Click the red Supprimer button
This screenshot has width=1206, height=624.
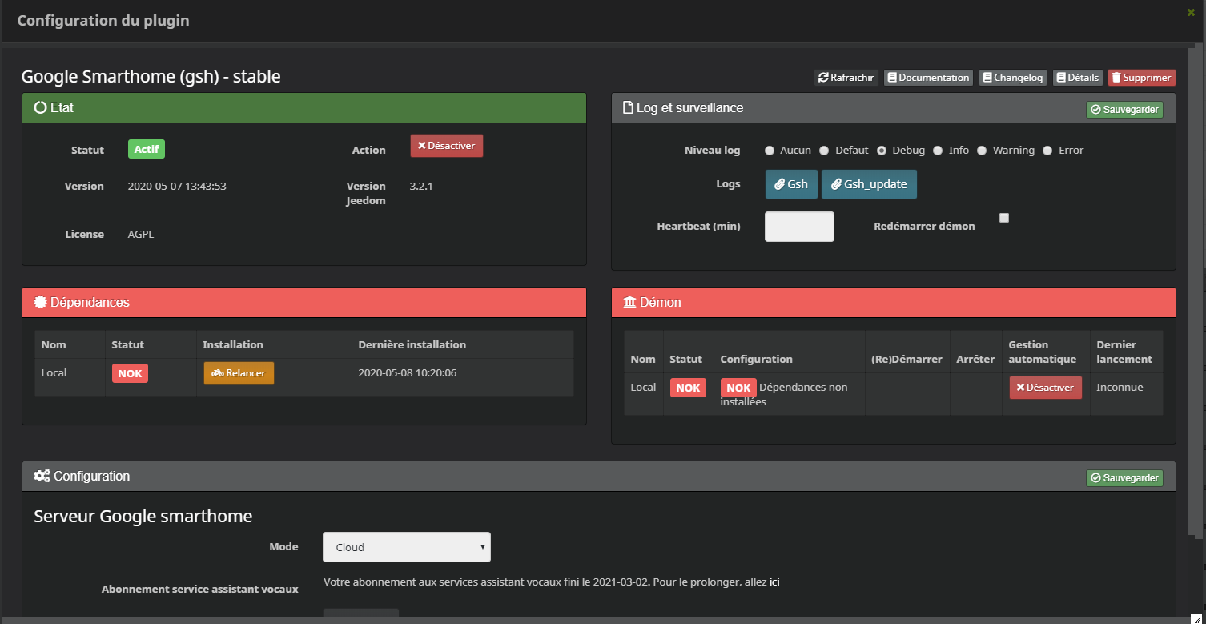coord(1142,78)
